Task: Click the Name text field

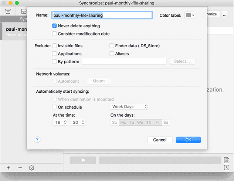Action: (102, 16)
